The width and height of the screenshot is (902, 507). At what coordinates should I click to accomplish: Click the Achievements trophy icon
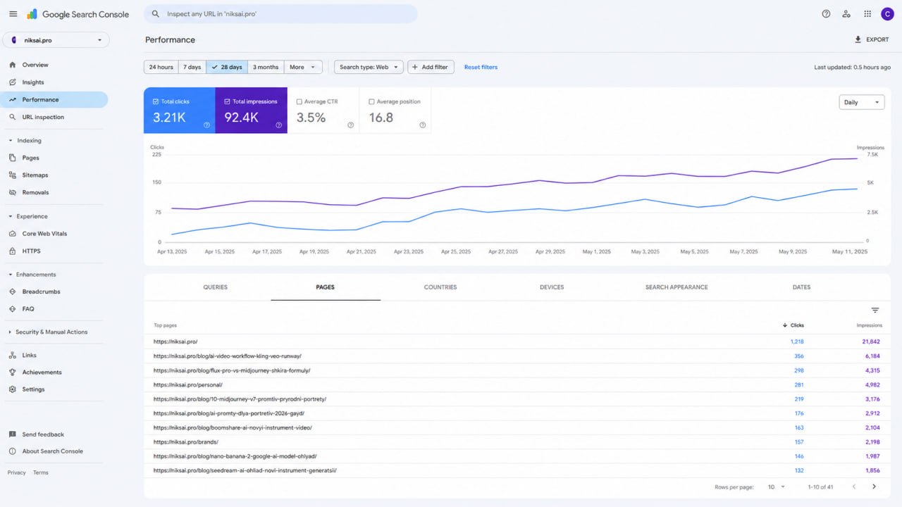(x=13, y=372)
